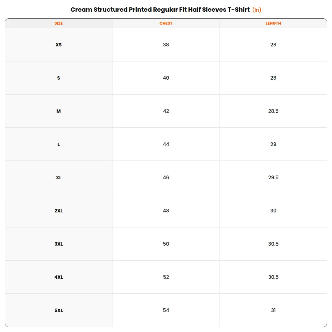Select the S size row label
The width and height of the screenshot is (332, 332).
tap(59, 78)
